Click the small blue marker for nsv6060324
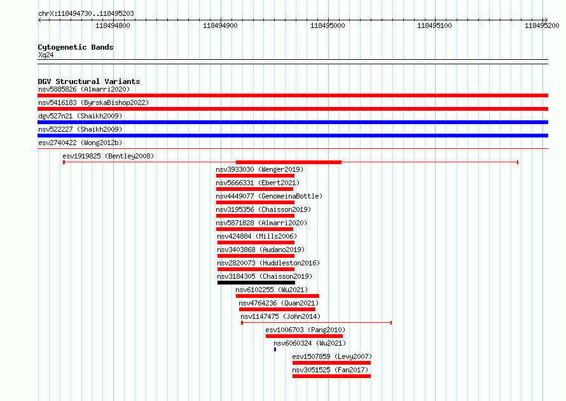The image size is (566, 401). click(275, 349)
